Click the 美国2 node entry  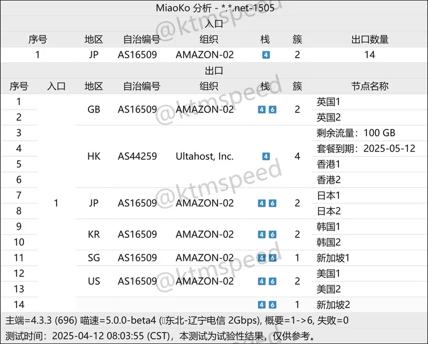pos(329,289)
